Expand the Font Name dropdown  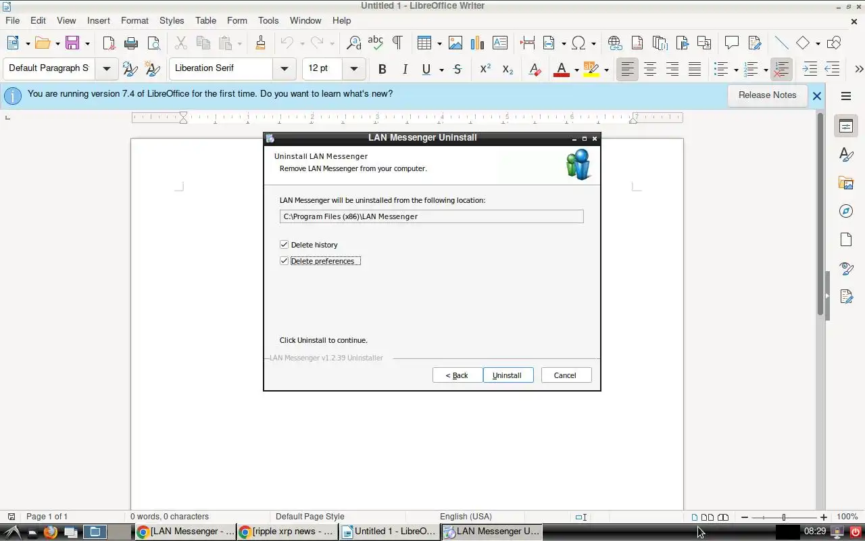point(285,68)
